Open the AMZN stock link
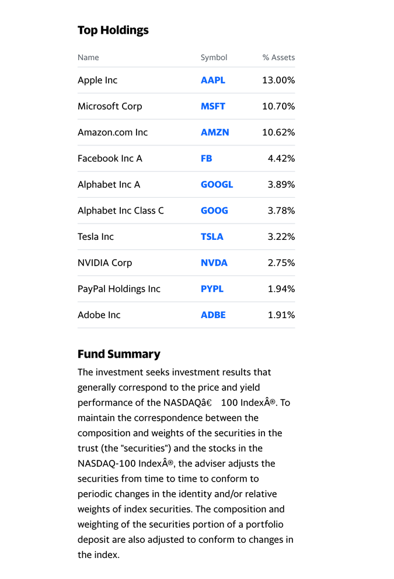 [x=215, y=132]
